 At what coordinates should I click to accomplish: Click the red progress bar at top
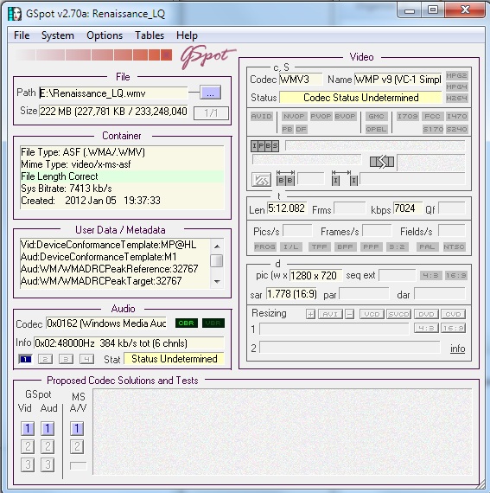pyautogui.click(x=94, y=55)
